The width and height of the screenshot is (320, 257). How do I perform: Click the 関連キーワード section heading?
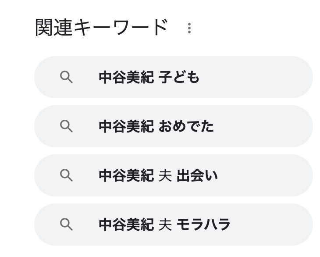tap(102, 27)
